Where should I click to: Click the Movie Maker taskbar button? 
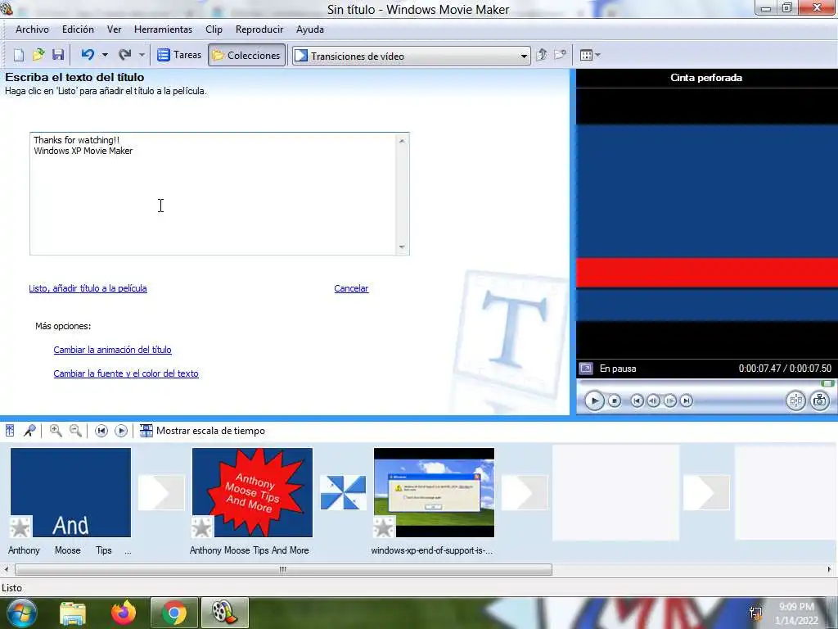[x=224, y=613]
